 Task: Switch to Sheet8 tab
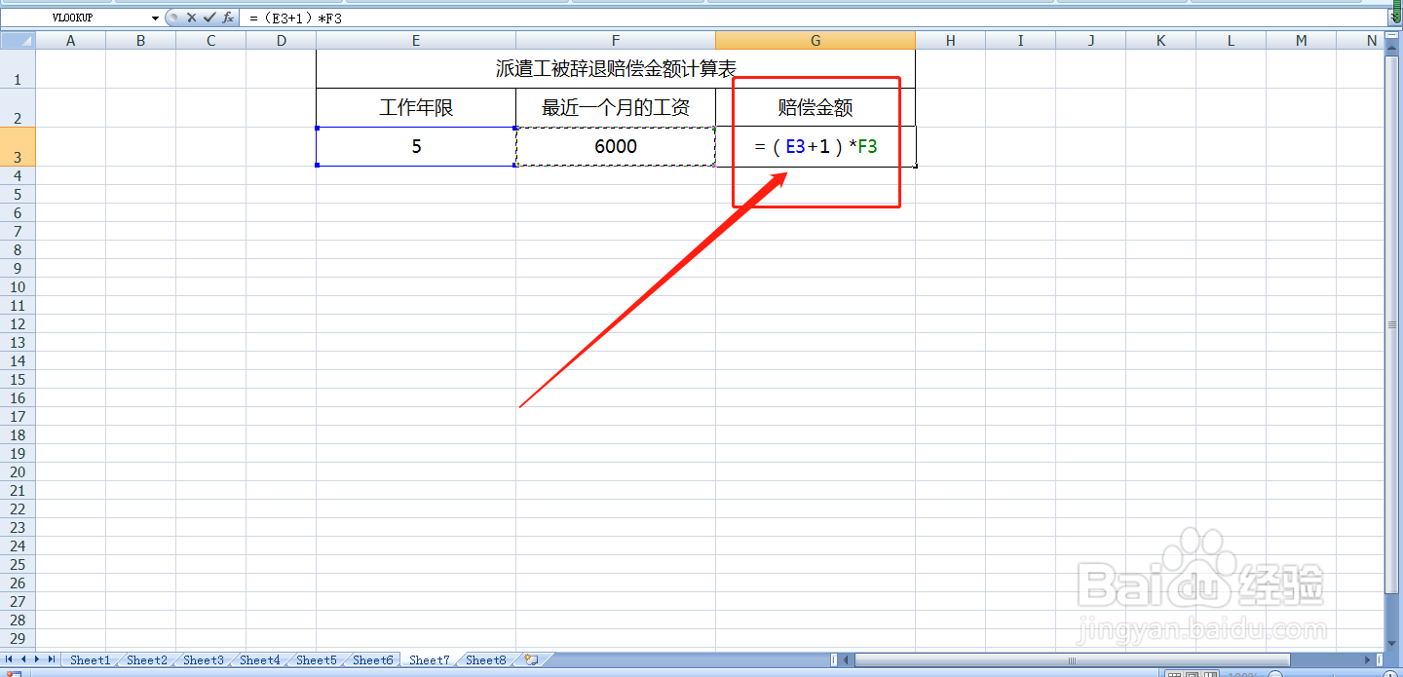tap(486, 659)
